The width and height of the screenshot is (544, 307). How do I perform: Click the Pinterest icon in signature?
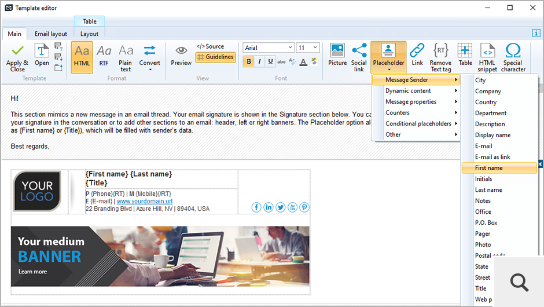[x=304, y=207]
